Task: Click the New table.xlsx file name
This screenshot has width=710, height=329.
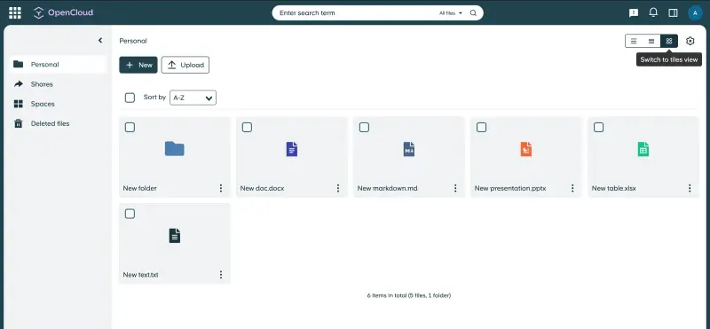Action: tap(614, 188)
